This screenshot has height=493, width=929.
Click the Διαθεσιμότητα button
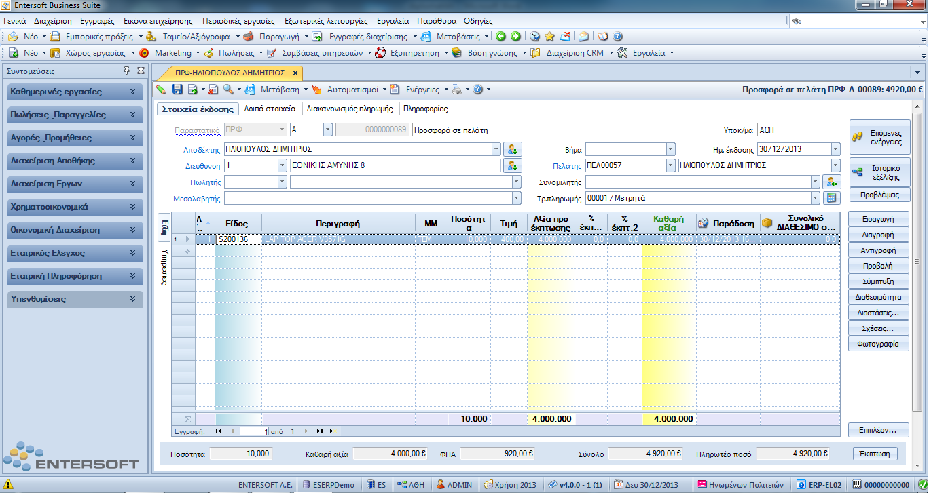click(x=879, y=297)
